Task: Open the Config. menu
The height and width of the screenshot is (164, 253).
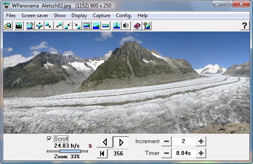Action: (124, 16)
